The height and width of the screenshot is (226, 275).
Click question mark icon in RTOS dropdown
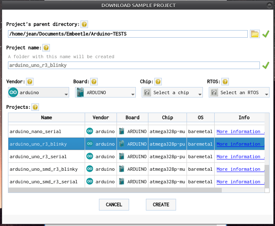[x=214, y=92]
